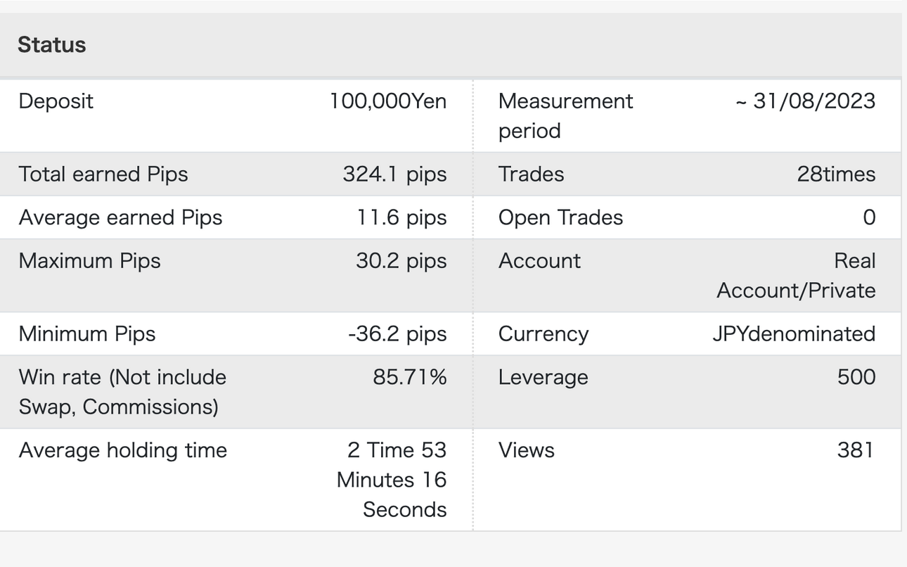Click the Average holding time label
Viewport: 907px width, 567px height.
pyautogui.click(x=123, y=450)
